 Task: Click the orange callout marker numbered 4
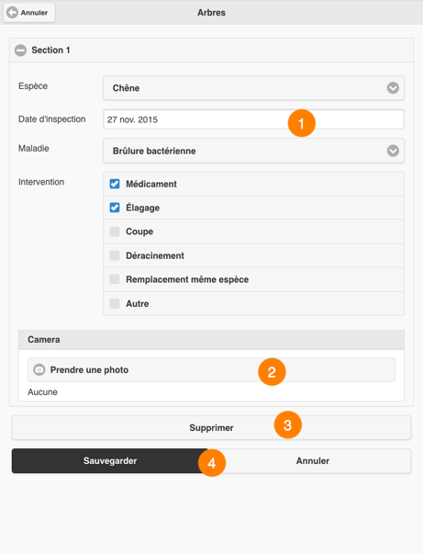212,463
